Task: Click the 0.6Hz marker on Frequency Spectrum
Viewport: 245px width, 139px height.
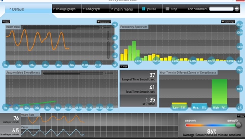Action: click(230, 61)
